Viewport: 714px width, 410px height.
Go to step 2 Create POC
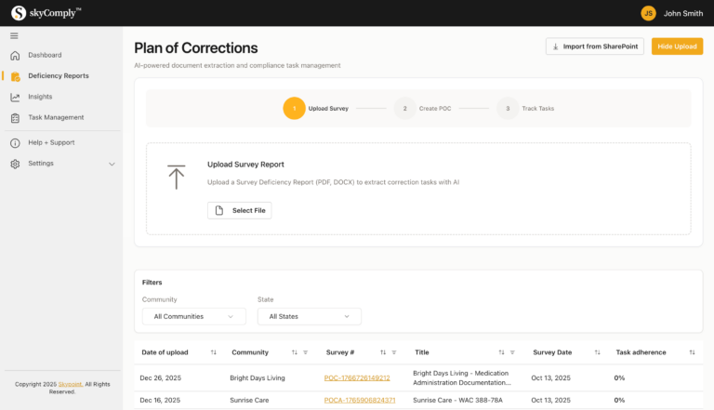404,109
